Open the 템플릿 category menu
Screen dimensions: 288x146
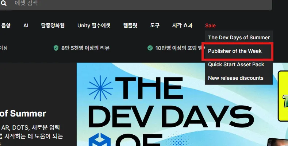(x=130, y=25)
